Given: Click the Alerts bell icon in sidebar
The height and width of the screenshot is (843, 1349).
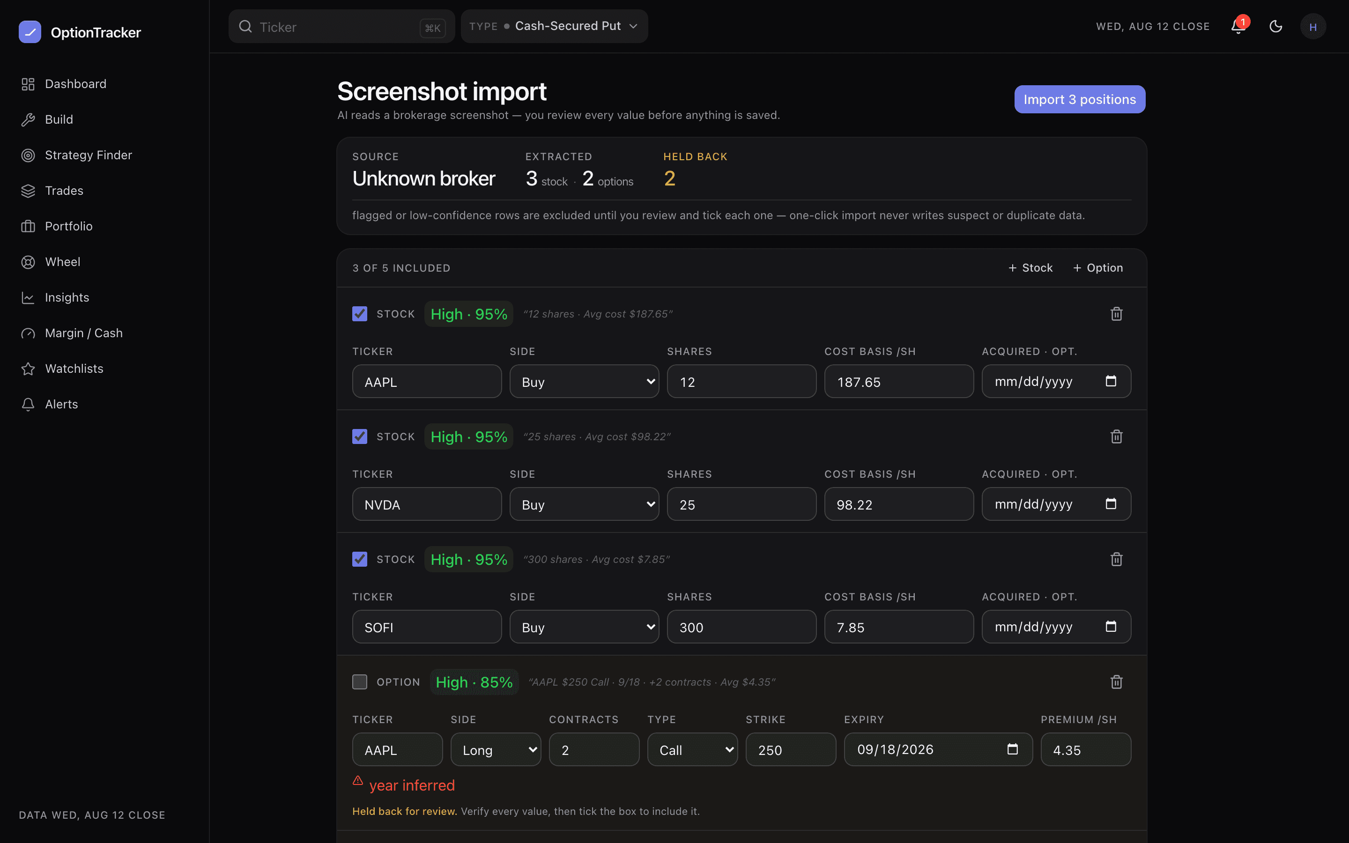Looking at the screenshot, I should click(28, 405).
